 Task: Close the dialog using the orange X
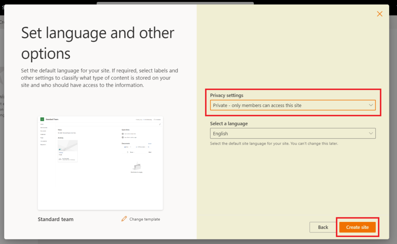379,14
